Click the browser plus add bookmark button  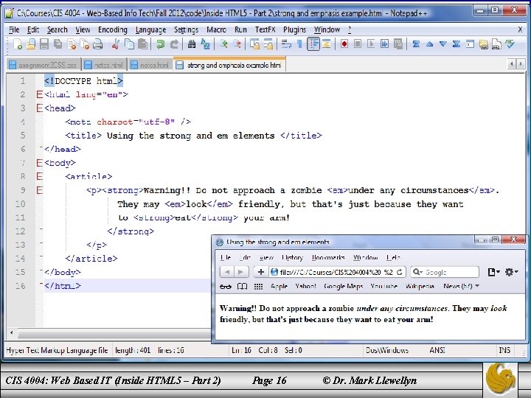coord(261,272)
